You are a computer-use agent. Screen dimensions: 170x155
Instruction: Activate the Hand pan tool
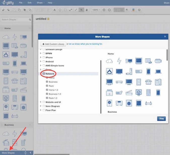coord(87,10)
